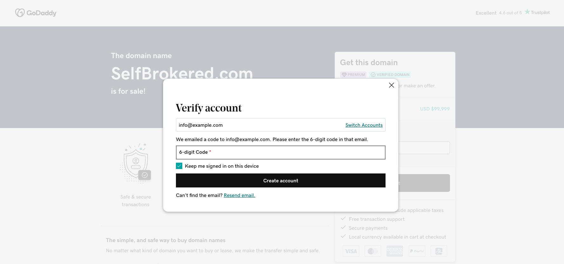The width and height of the screenshot is (564, 264).
Task: Click the Switch Accounts link
Action: 364,125
